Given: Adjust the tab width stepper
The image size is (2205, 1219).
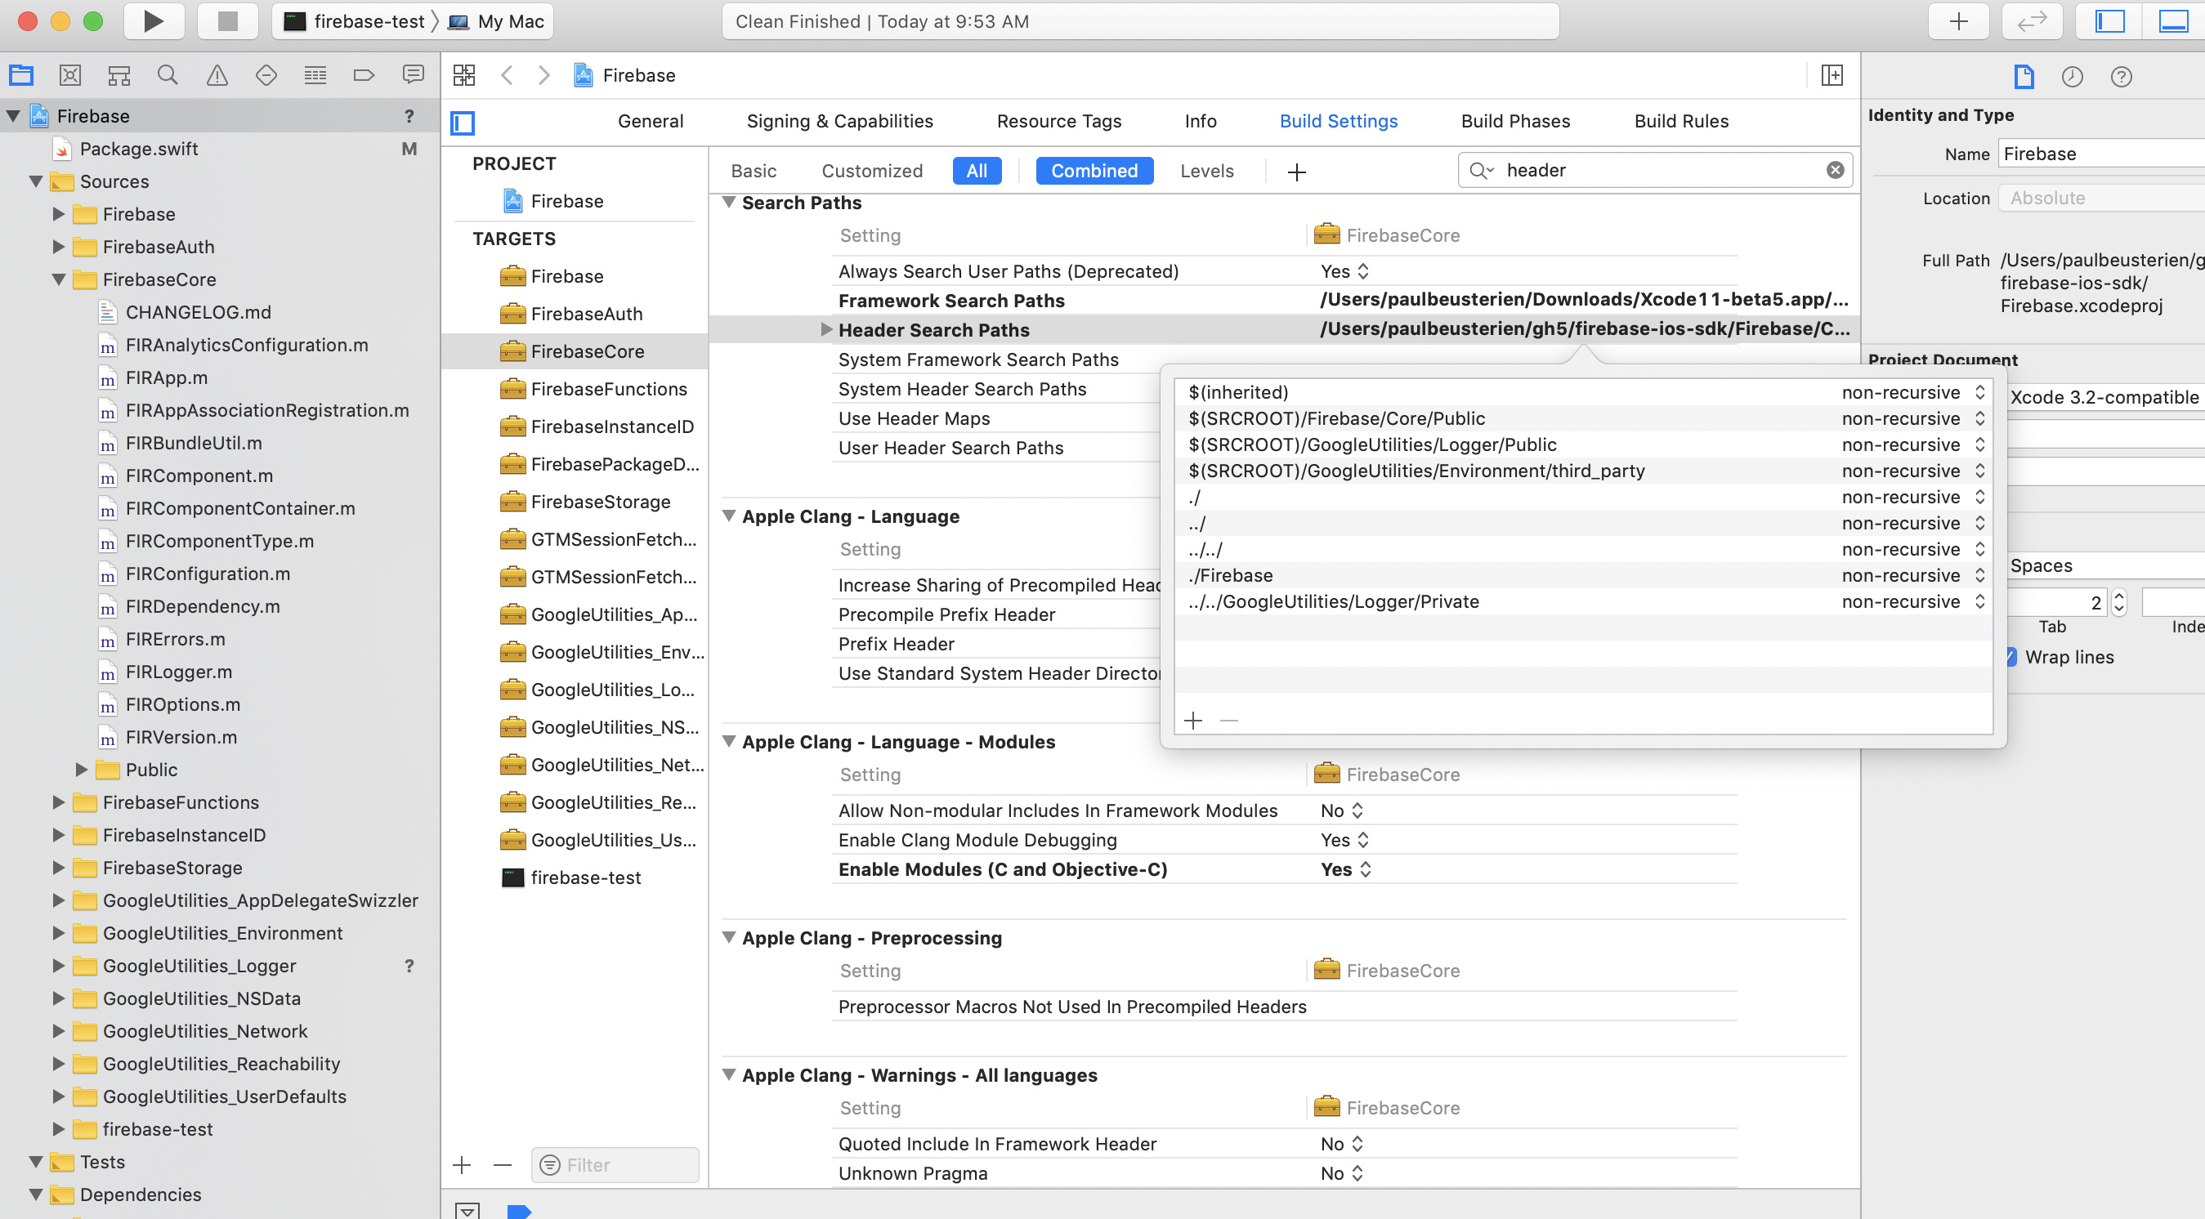Looking at the screenshot, I should click(x=2118, y=602).
